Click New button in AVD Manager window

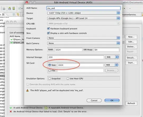point(131,37)
